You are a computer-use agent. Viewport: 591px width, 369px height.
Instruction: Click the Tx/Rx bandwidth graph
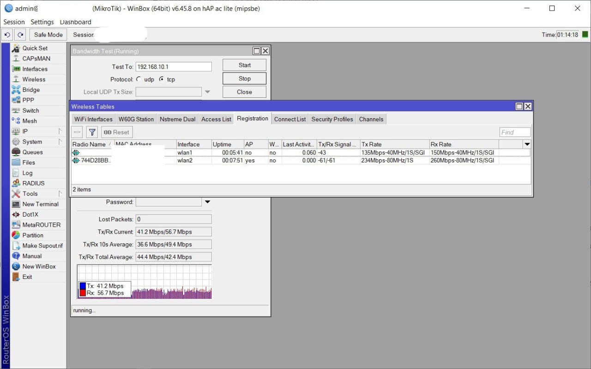(x=144, y=282)
